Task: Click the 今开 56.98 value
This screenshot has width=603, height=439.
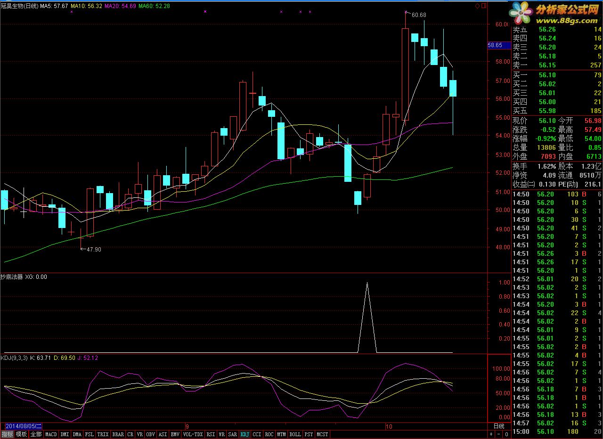Action: 593,121
